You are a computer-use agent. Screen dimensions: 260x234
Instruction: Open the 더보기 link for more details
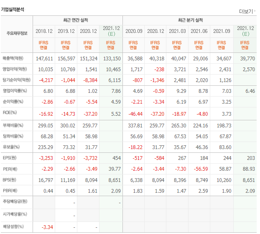[247, 11]
